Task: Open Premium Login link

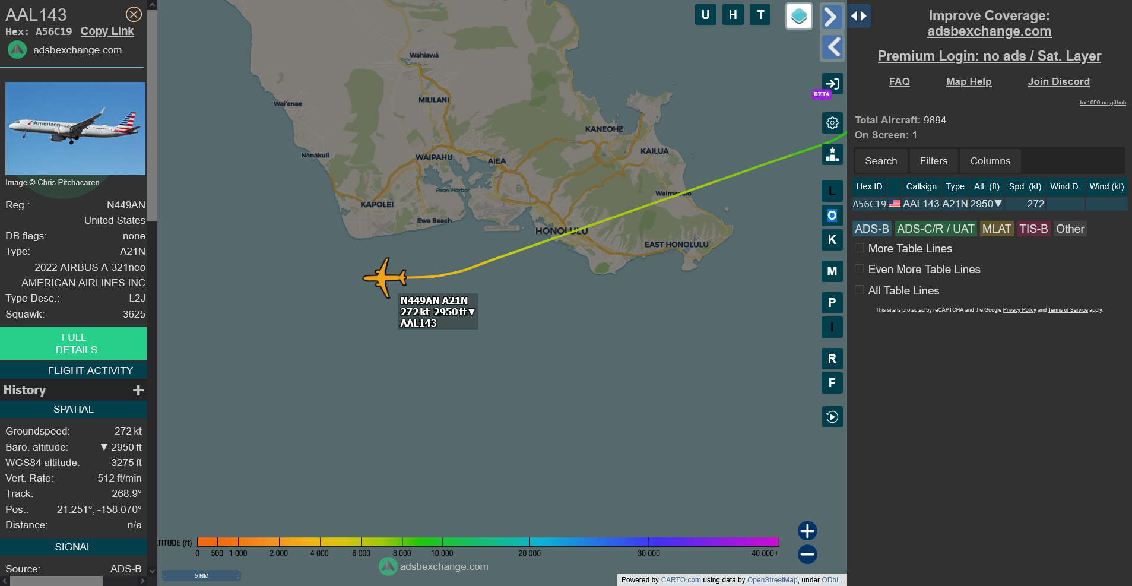Action: click(x=989, y=56)
